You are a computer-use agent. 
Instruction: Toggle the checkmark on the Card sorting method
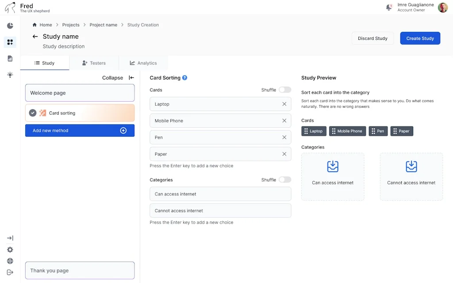tap(32, 113)
